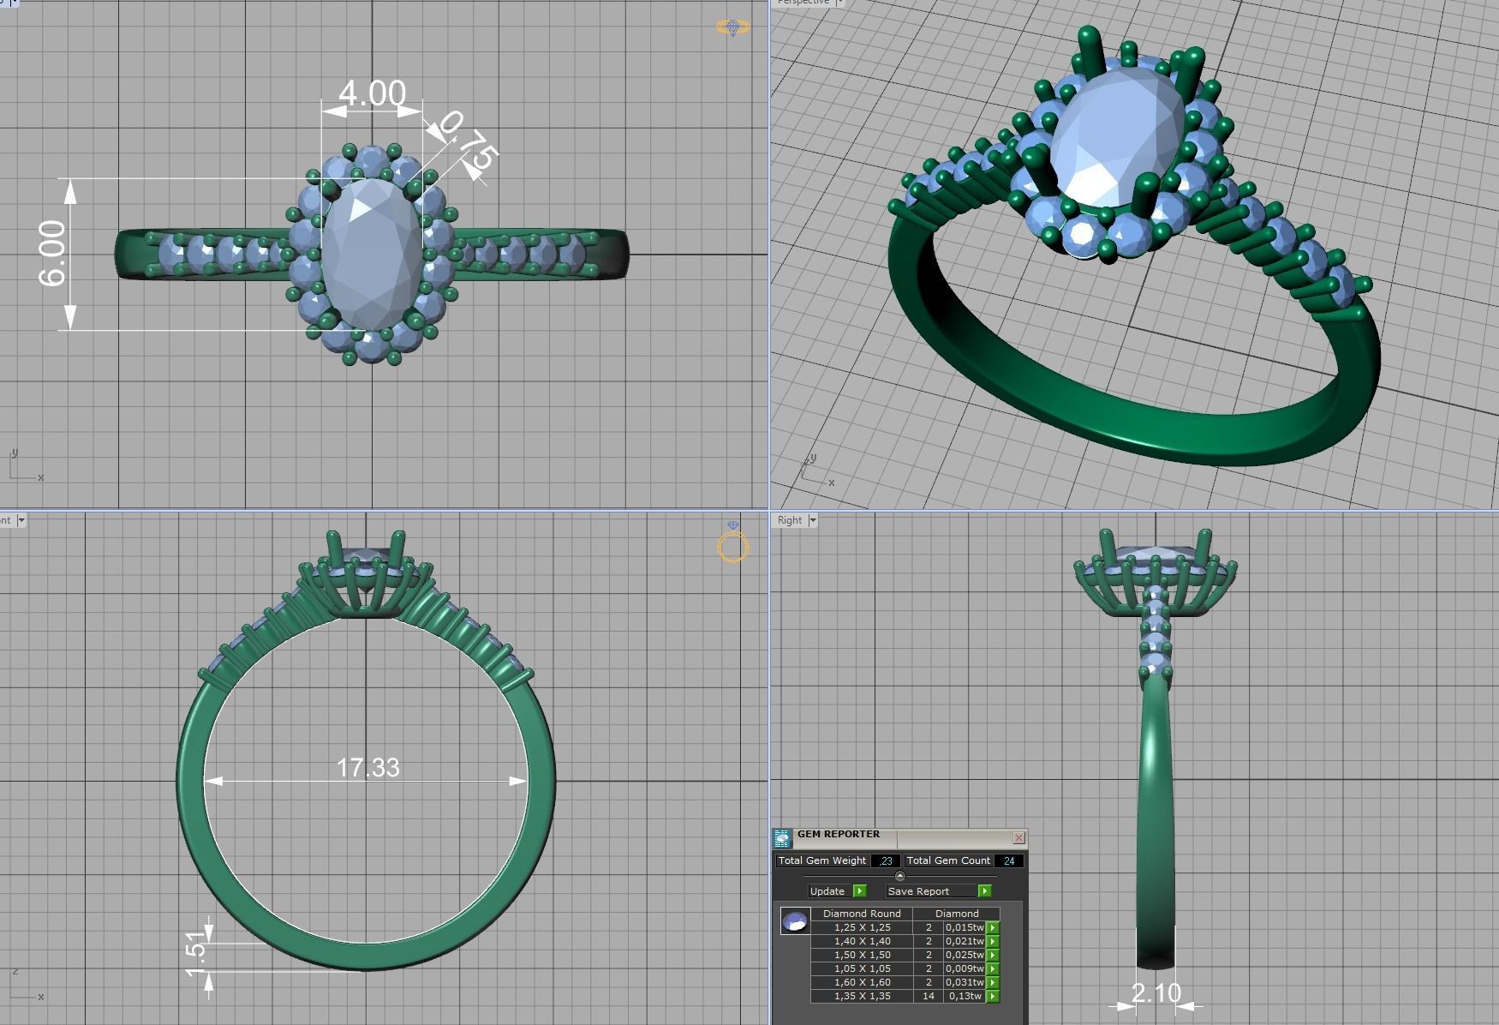
Task: Click the 0,015tw weight cell
Action: click(x=964, y=927)
